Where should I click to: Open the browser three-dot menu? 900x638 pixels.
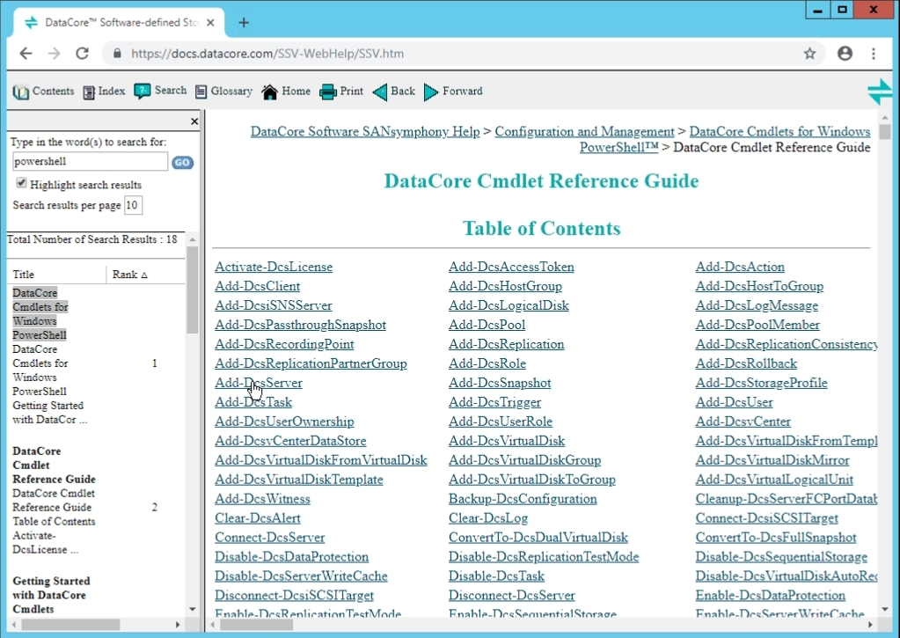pos(874,54)
